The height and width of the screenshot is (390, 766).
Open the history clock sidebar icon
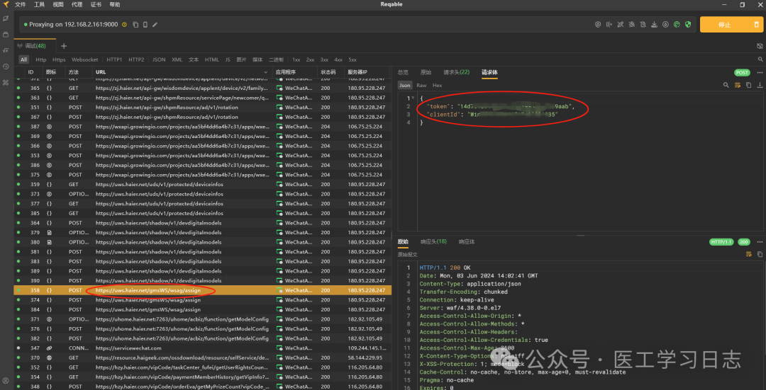(x=6, y=67)
